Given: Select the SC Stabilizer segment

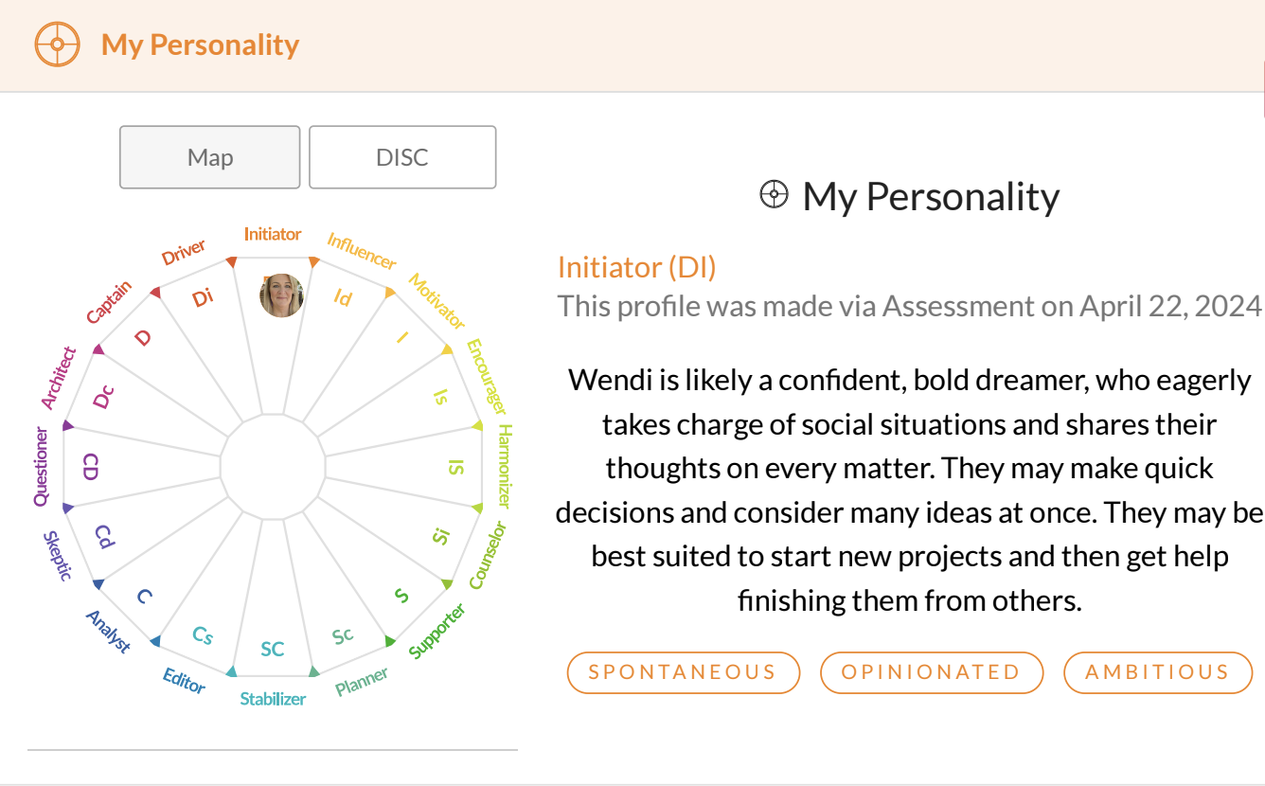Looking at the screenshot, I should (273, 649).
